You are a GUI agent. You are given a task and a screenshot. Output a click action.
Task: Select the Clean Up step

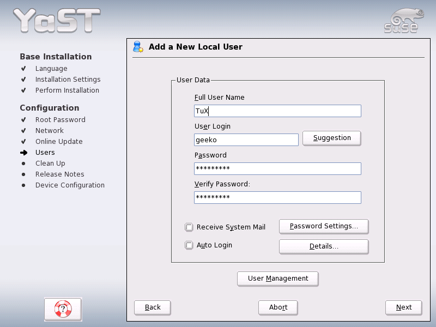point(50,163)
